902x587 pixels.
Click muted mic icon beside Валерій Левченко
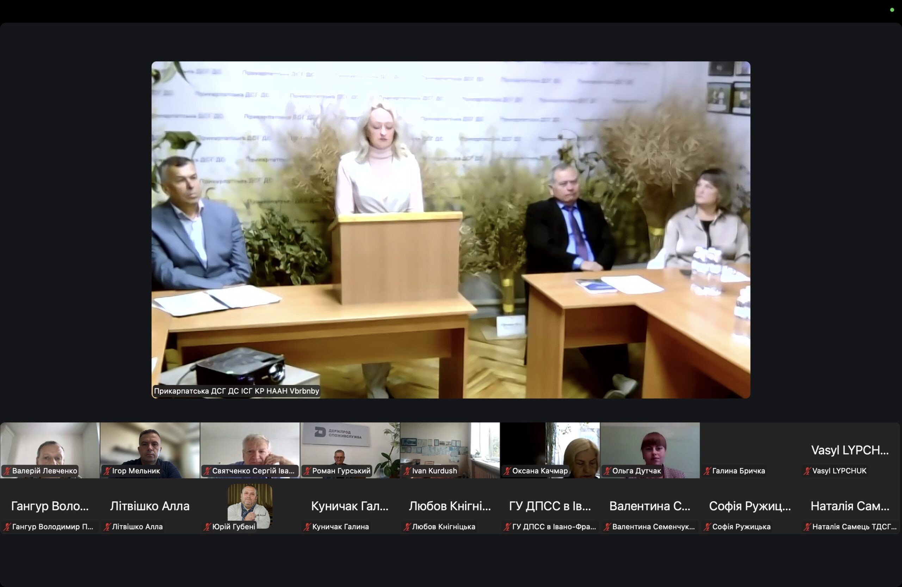[7, 471]
